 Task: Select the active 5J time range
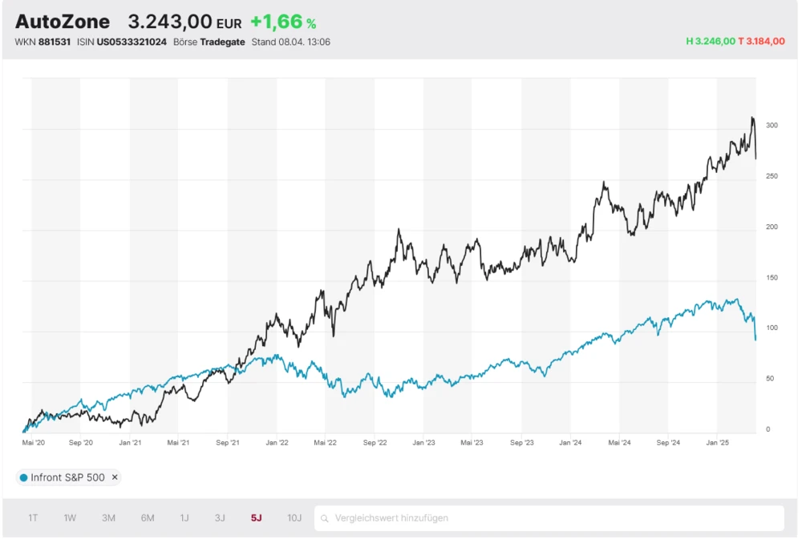[x=257, y=518]
